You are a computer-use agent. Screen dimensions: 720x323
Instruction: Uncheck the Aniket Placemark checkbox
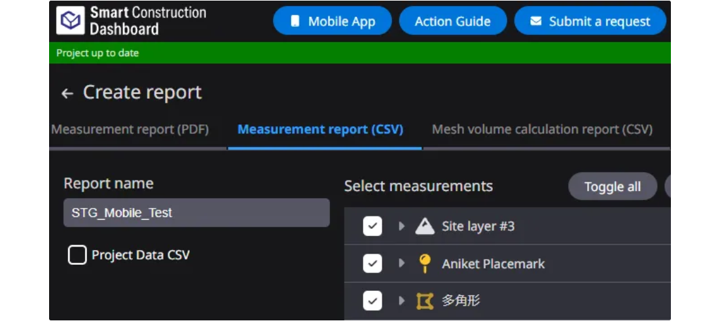[x=372, y=263]
